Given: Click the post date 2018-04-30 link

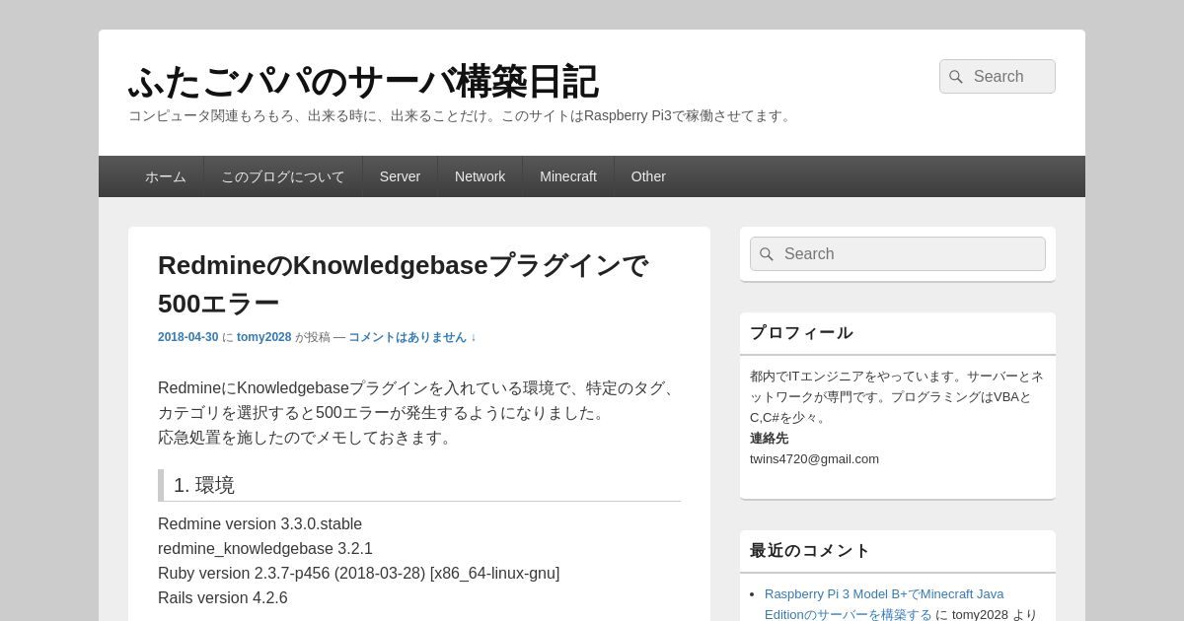Looking at the screenshot, I should tap(188, 337).
